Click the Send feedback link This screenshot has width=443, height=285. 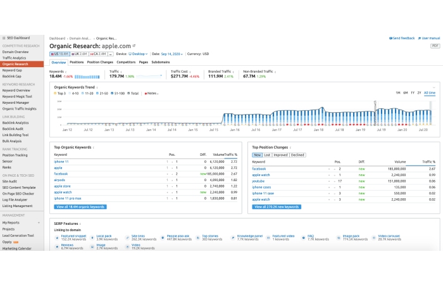pos(402,38)
